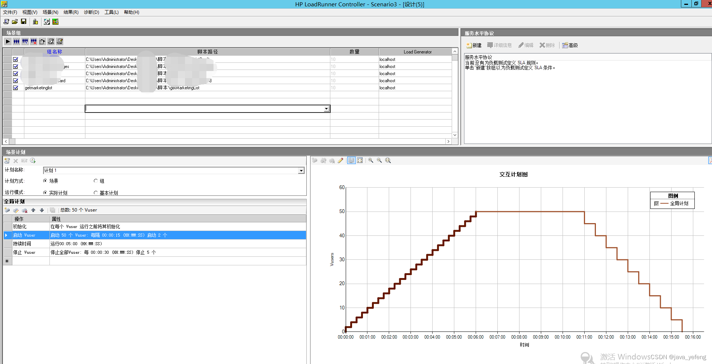Viewport: 712px width, 364px height.
Task: Click the 编辑 SLA button
Action: 526,45
